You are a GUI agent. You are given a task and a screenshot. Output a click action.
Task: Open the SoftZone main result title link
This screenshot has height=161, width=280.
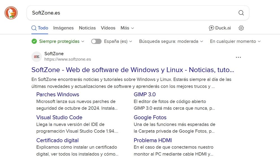[133, 70]
